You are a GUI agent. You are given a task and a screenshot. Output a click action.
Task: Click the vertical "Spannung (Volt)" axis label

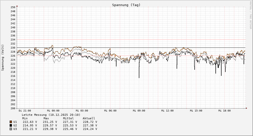(3, 58)
